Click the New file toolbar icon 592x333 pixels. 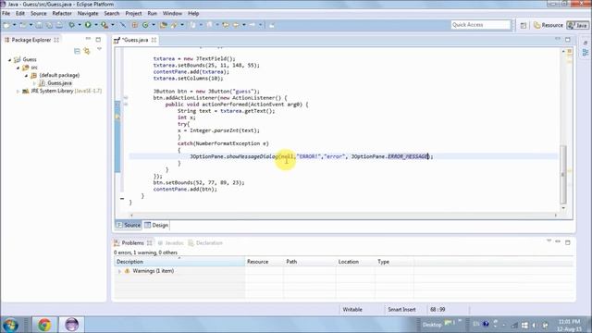click(6, 25)
